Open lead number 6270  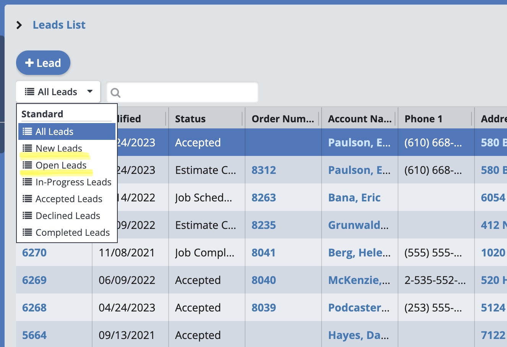pyautogui.click(x=34, y=252)
